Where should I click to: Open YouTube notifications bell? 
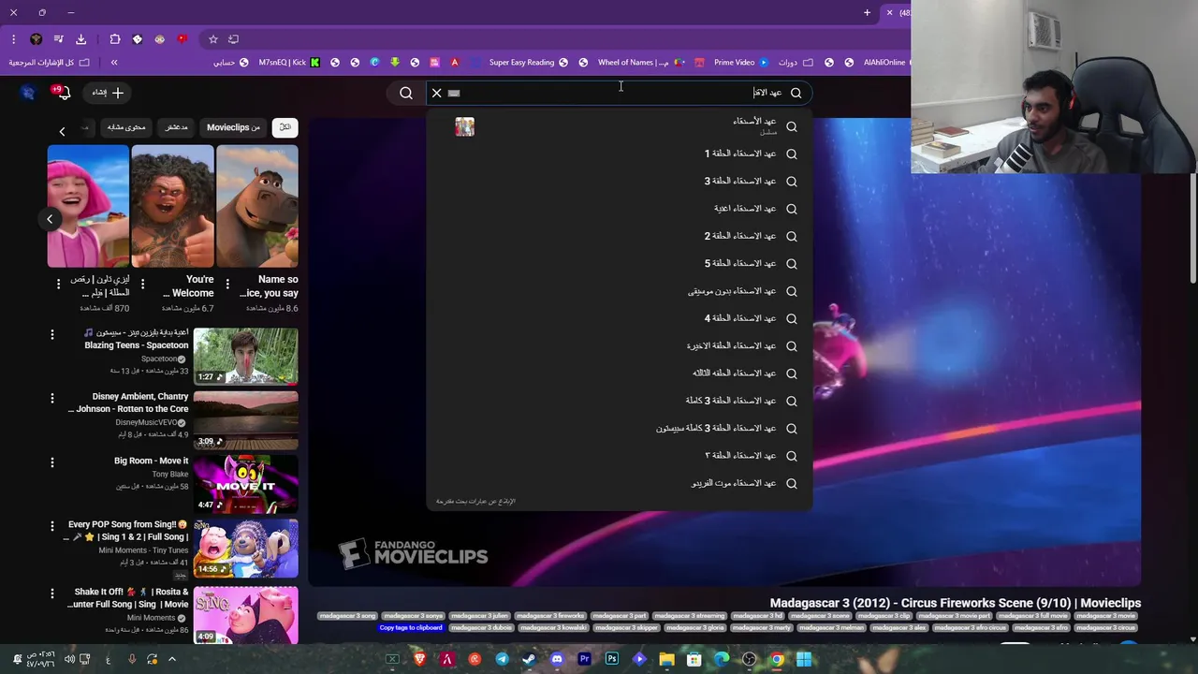pos(63,93)
